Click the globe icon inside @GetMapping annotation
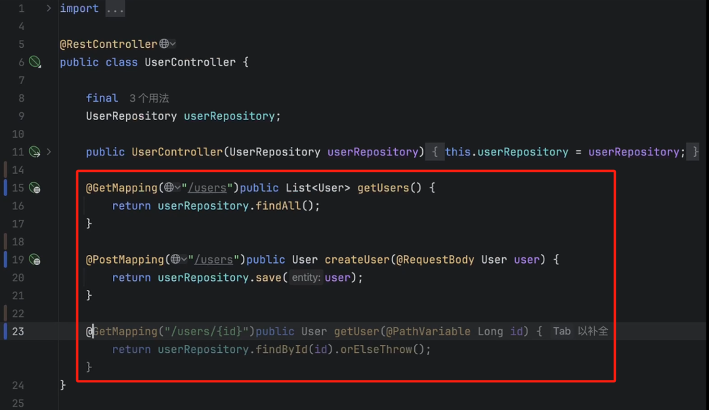709x410 pixels. click(x=169, y=188)
